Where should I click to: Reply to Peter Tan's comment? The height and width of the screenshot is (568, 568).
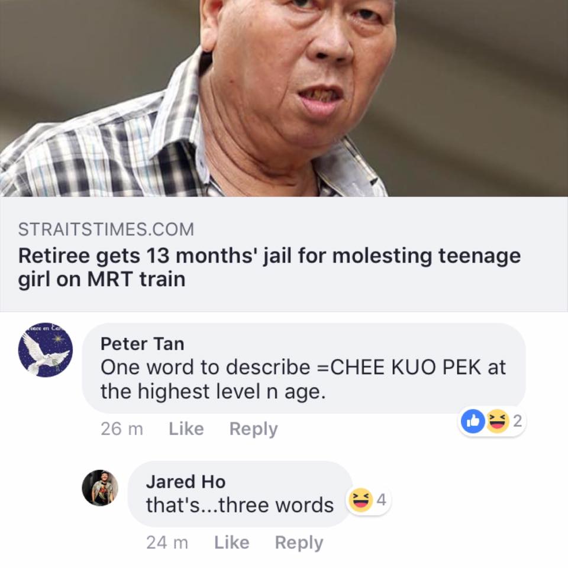click(254, 430)
